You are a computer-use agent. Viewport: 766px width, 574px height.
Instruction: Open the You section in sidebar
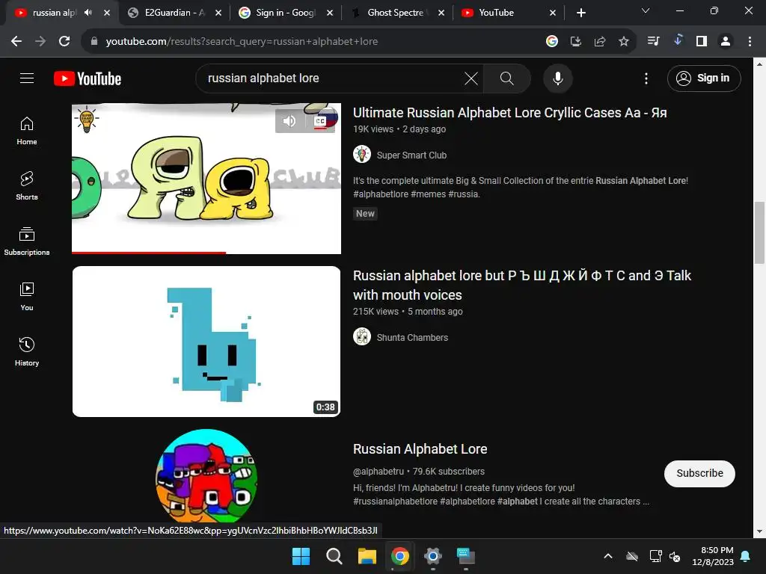point(27,296)
